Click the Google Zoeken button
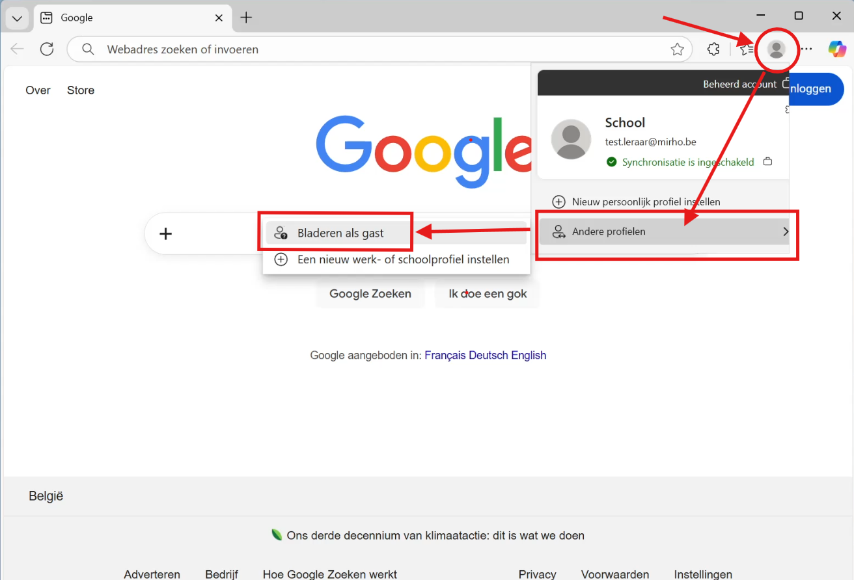 click(370, 294)
